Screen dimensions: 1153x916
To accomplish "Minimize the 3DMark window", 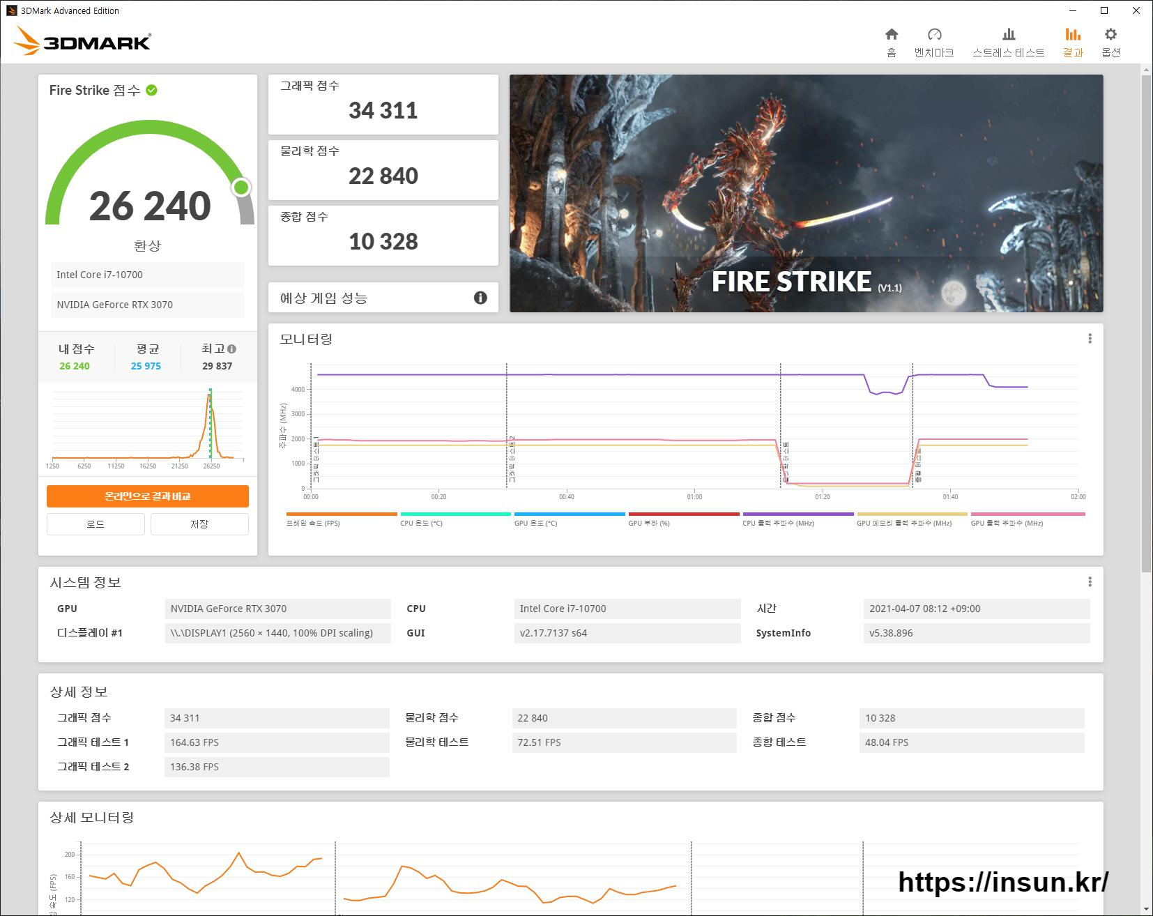I will [x=1073, y=10].
